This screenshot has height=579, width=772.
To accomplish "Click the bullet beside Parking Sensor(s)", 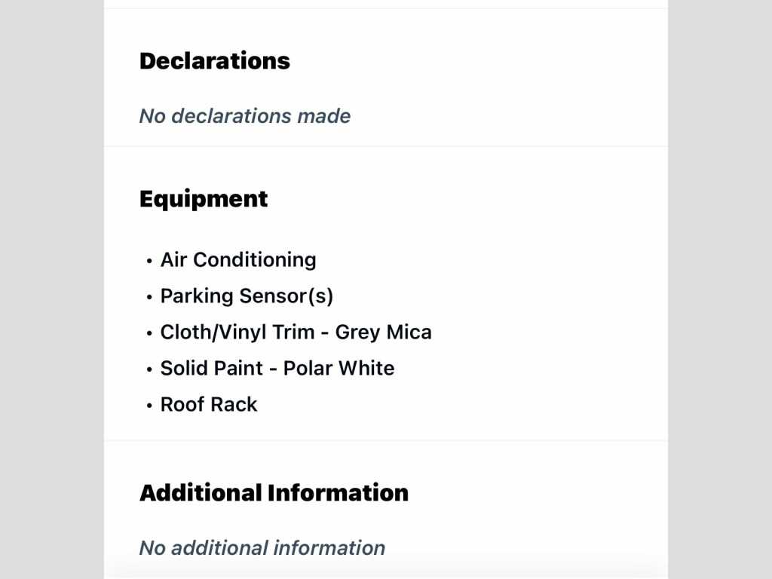I will tap(149, 297).
